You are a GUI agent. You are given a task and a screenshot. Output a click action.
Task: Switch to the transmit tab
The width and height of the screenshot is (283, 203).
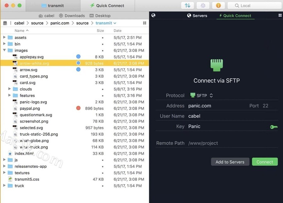coord(53,6)
